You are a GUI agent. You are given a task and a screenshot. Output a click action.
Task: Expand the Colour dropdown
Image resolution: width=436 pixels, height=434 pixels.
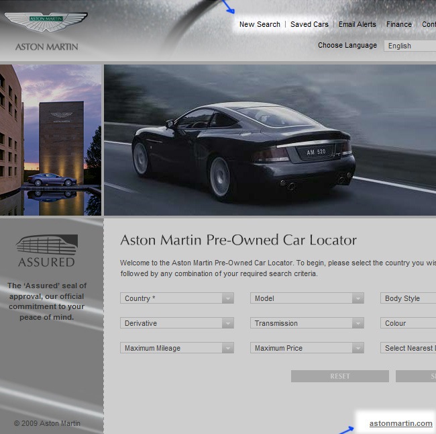408,323
